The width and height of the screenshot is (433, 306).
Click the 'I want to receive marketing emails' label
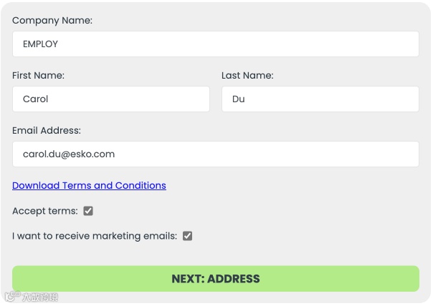95,236
